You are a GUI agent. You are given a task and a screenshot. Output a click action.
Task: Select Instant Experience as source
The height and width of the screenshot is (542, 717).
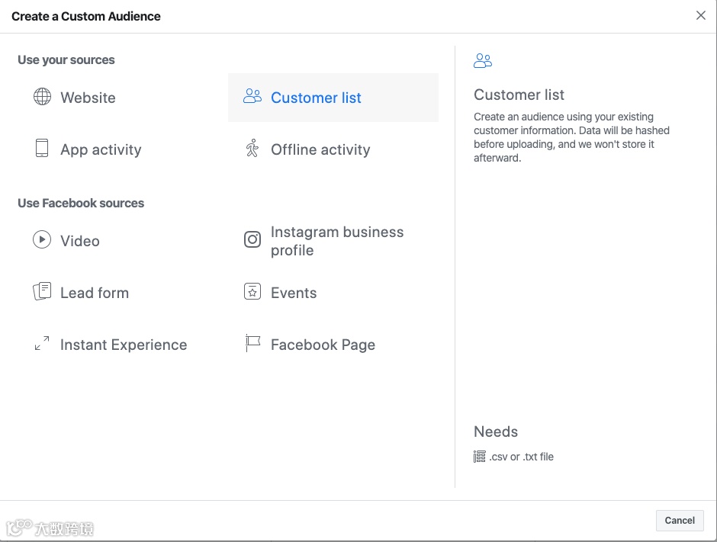click(123, 345)
